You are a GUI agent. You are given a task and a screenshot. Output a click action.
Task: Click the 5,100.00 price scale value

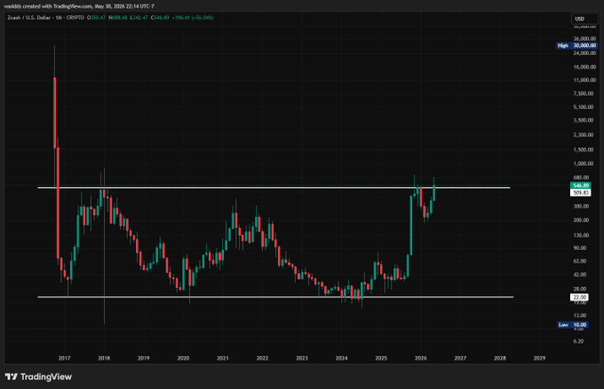click(x=584, y=107)
